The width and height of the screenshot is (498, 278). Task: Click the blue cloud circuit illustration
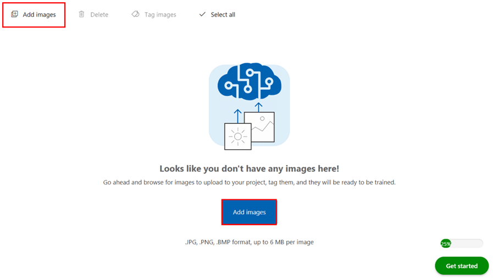pyautogui.click(x=250, y=81)
